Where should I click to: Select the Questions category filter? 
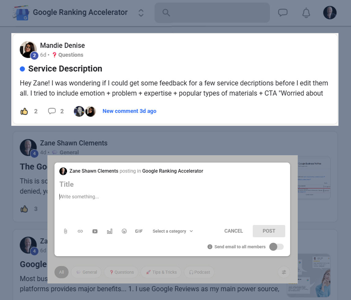121,272
